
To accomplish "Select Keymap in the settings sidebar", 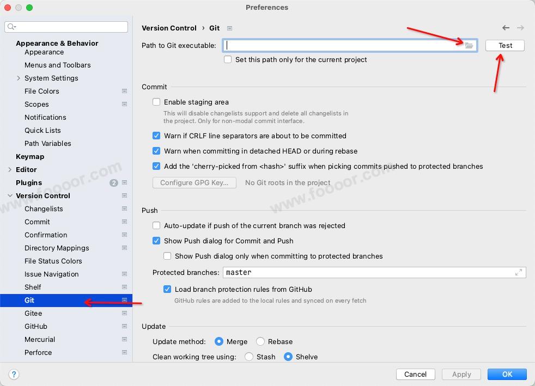I will pyautogui.click(x=30, y=157).
